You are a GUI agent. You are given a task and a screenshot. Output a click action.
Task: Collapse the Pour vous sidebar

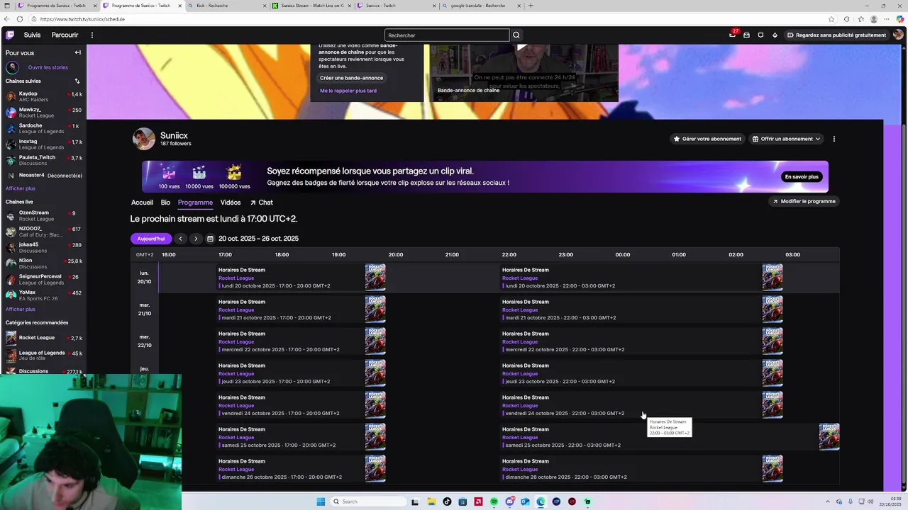click(77, 52)
